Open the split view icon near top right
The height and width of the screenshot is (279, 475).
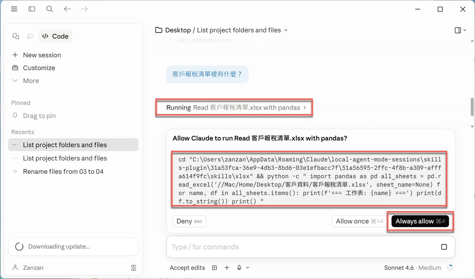458,30
